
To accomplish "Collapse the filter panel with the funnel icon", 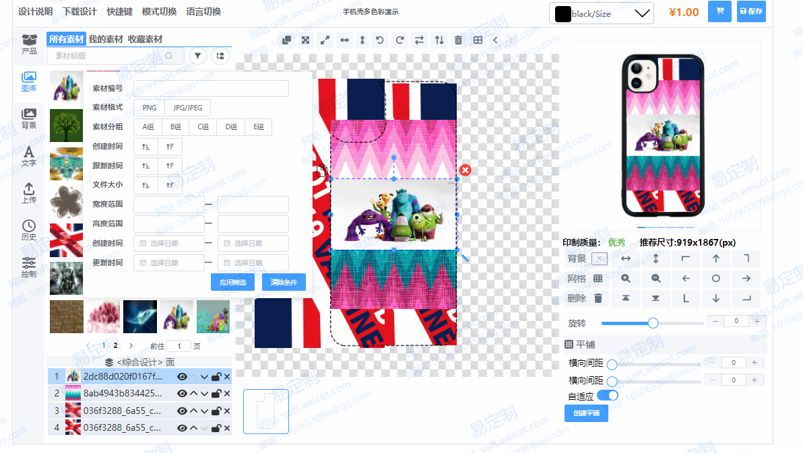I will coord(197,56).
